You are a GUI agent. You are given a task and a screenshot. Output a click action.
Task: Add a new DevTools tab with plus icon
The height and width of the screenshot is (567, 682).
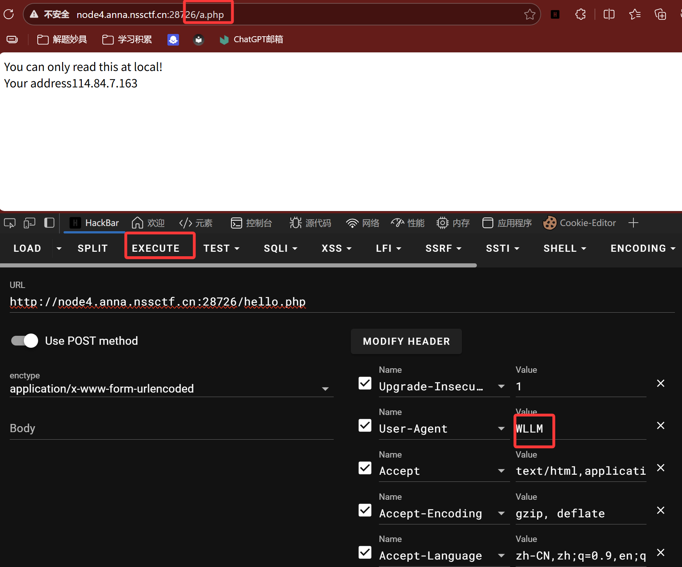pos(633,223)
